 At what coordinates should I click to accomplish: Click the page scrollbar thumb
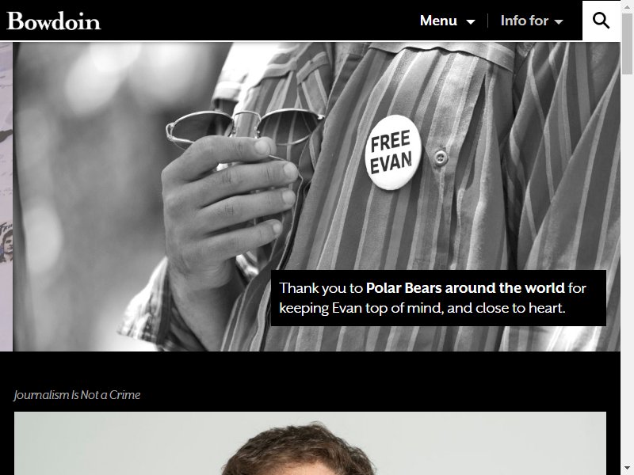[627, 44]
